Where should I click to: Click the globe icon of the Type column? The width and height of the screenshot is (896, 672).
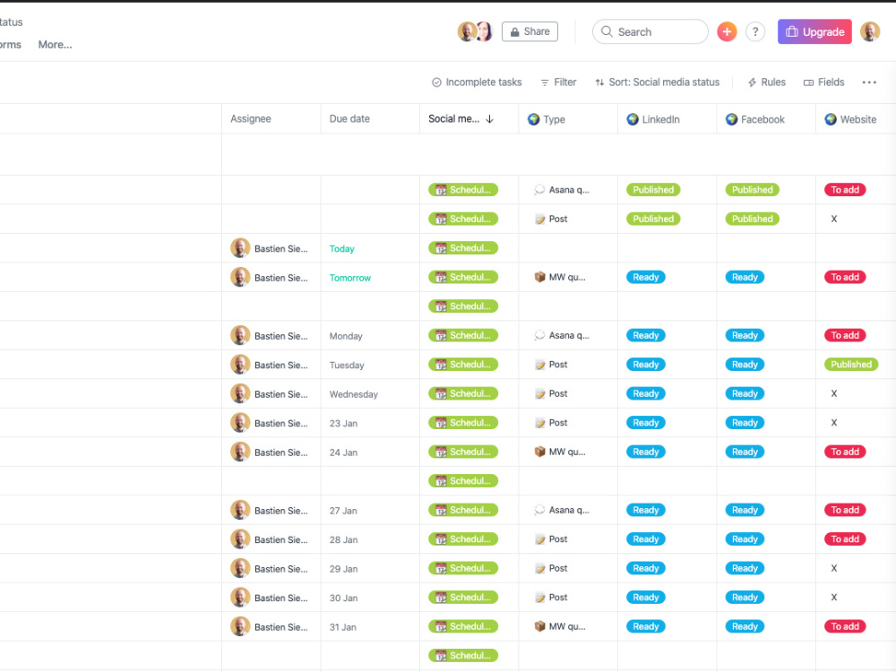click(534, 119)
